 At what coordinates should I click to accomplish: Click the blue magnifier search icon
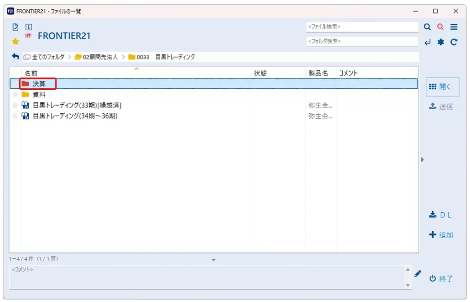[x=427, y=27]
